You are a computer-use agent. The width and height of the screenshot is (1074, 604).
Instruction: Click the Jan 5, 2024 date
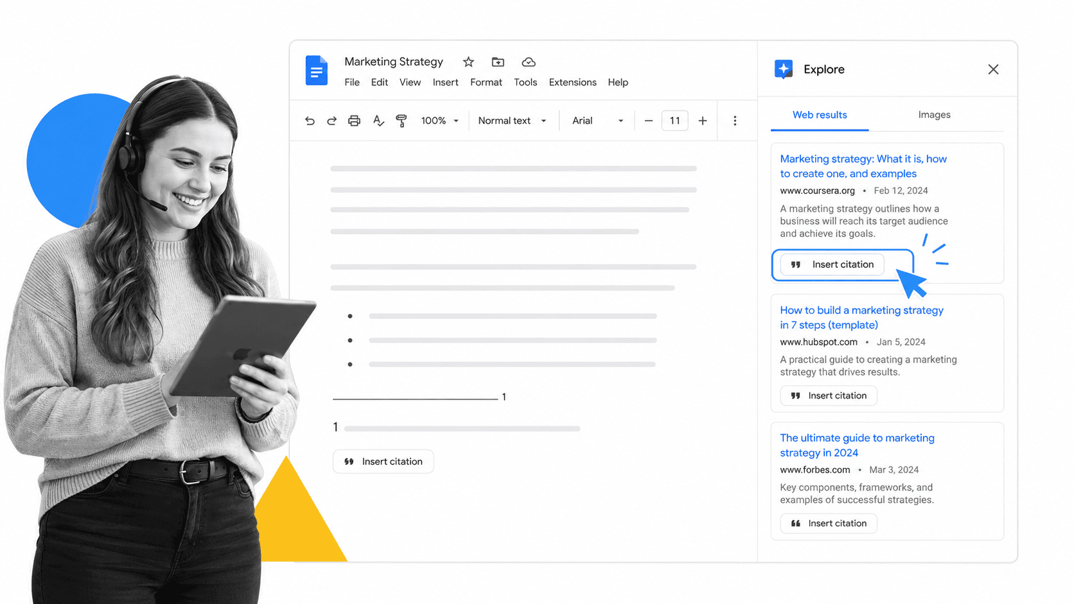pos(901,342)
